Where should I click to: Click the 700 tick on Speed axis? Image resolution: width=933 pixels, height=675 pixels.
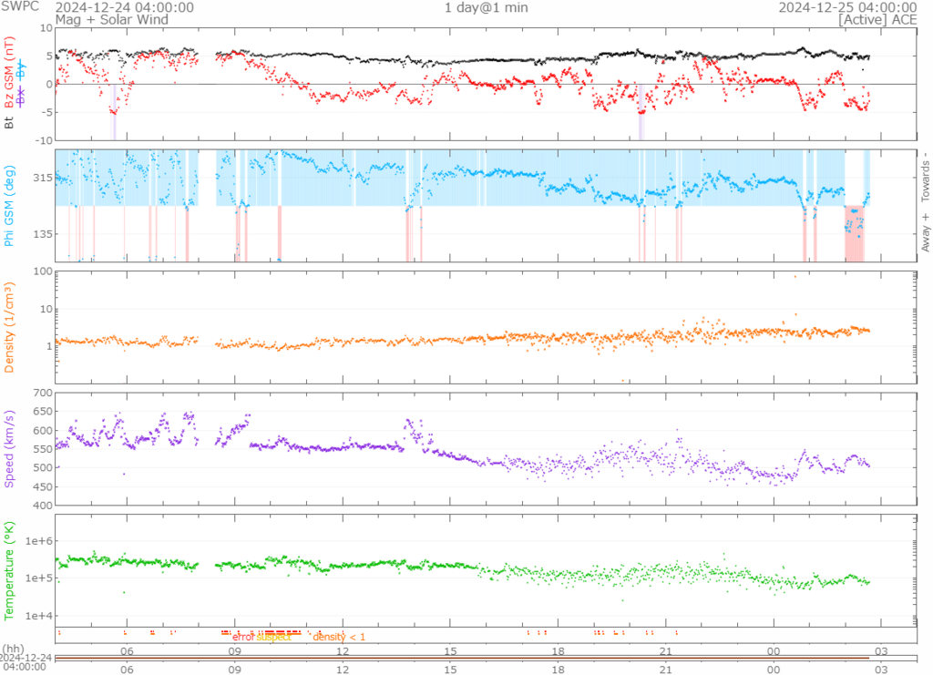pyautogui.click(x=43, y=394)
